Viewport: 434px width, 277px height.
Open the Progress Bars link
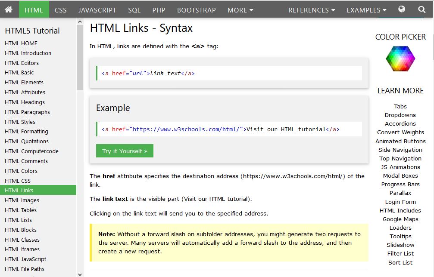(x=400, y=184)
